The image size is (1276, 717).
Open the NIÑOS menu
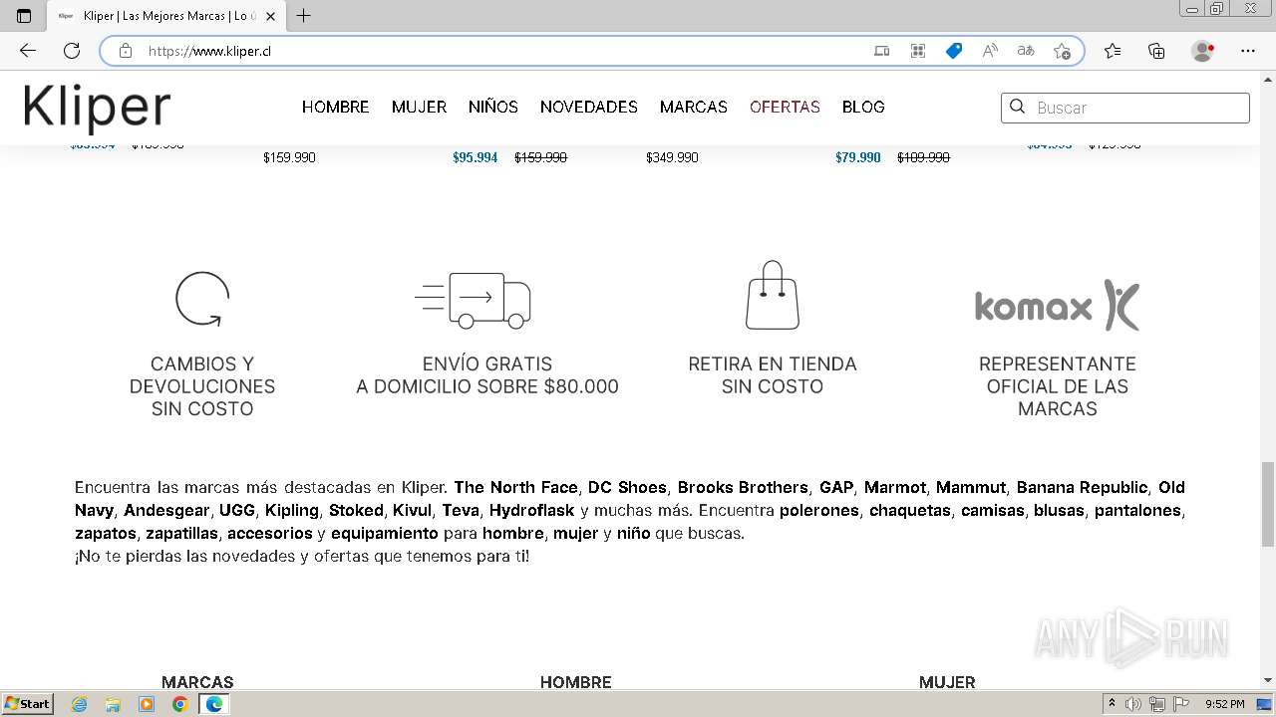(493, 107)
